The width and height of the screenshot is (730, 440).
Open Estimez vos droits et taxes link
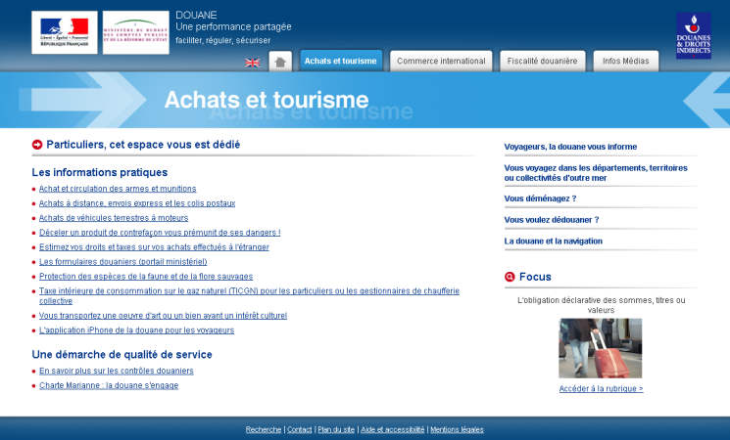pyautogui.click(x=154, y=247)
